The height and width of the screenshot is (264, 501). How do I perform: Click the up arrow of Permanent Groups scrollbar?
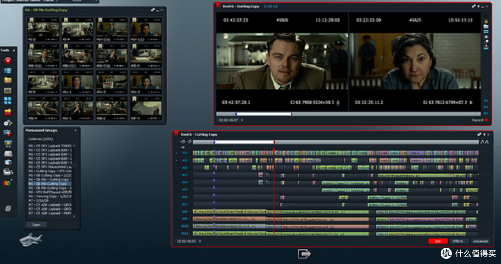point(74,146)
